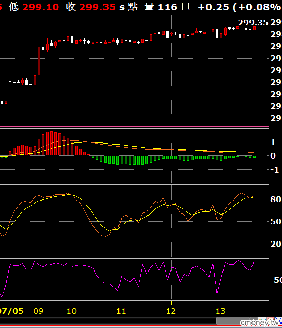Click the small orange icon beside the scrollbar

[262, 319]
